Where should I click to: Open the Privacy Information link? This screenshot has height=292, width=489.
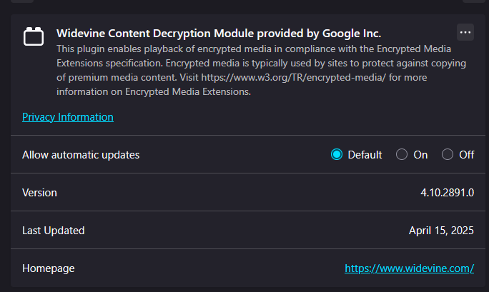[x=68, y=117]
